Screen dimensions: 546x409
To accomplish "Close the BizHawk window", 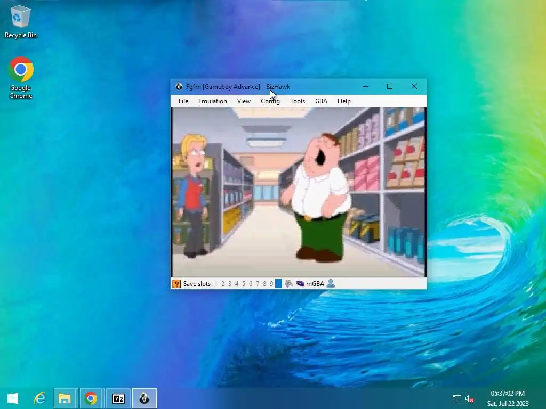I will coord(414,87).
